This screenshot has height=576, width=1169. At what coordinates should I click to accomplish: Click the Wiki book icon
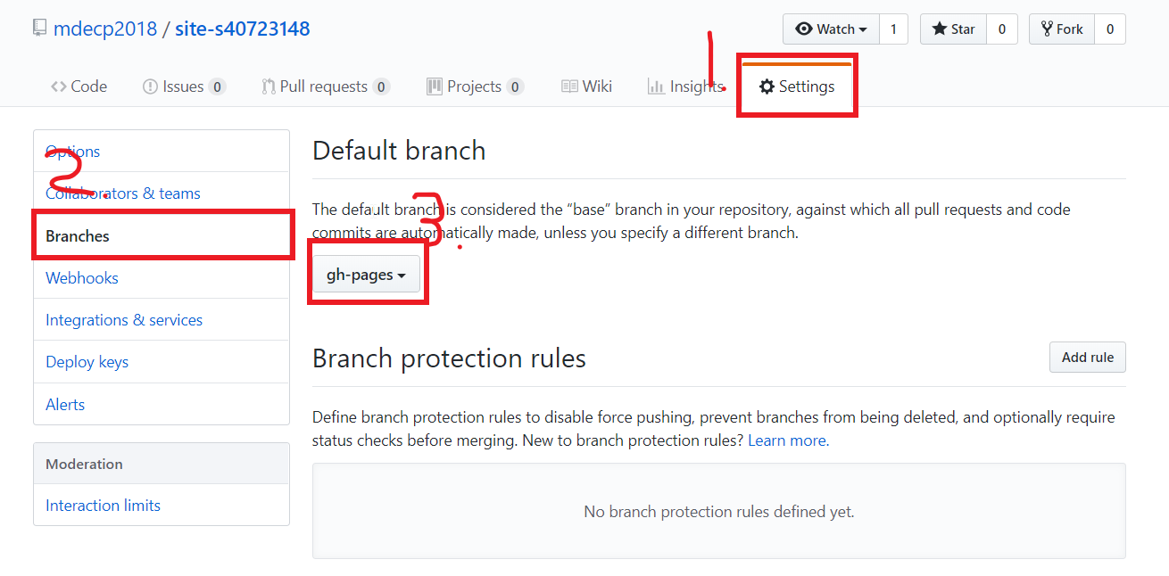pos(569,86)
